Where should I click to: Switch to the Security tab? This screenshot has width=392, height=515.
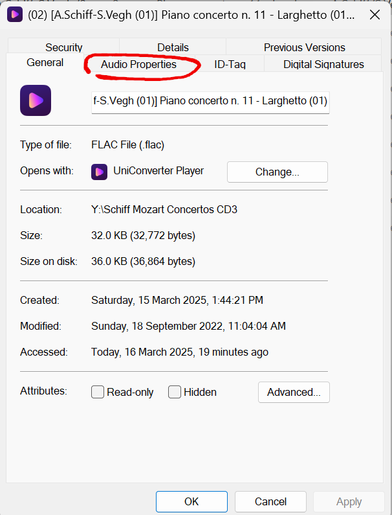(63, 47)
